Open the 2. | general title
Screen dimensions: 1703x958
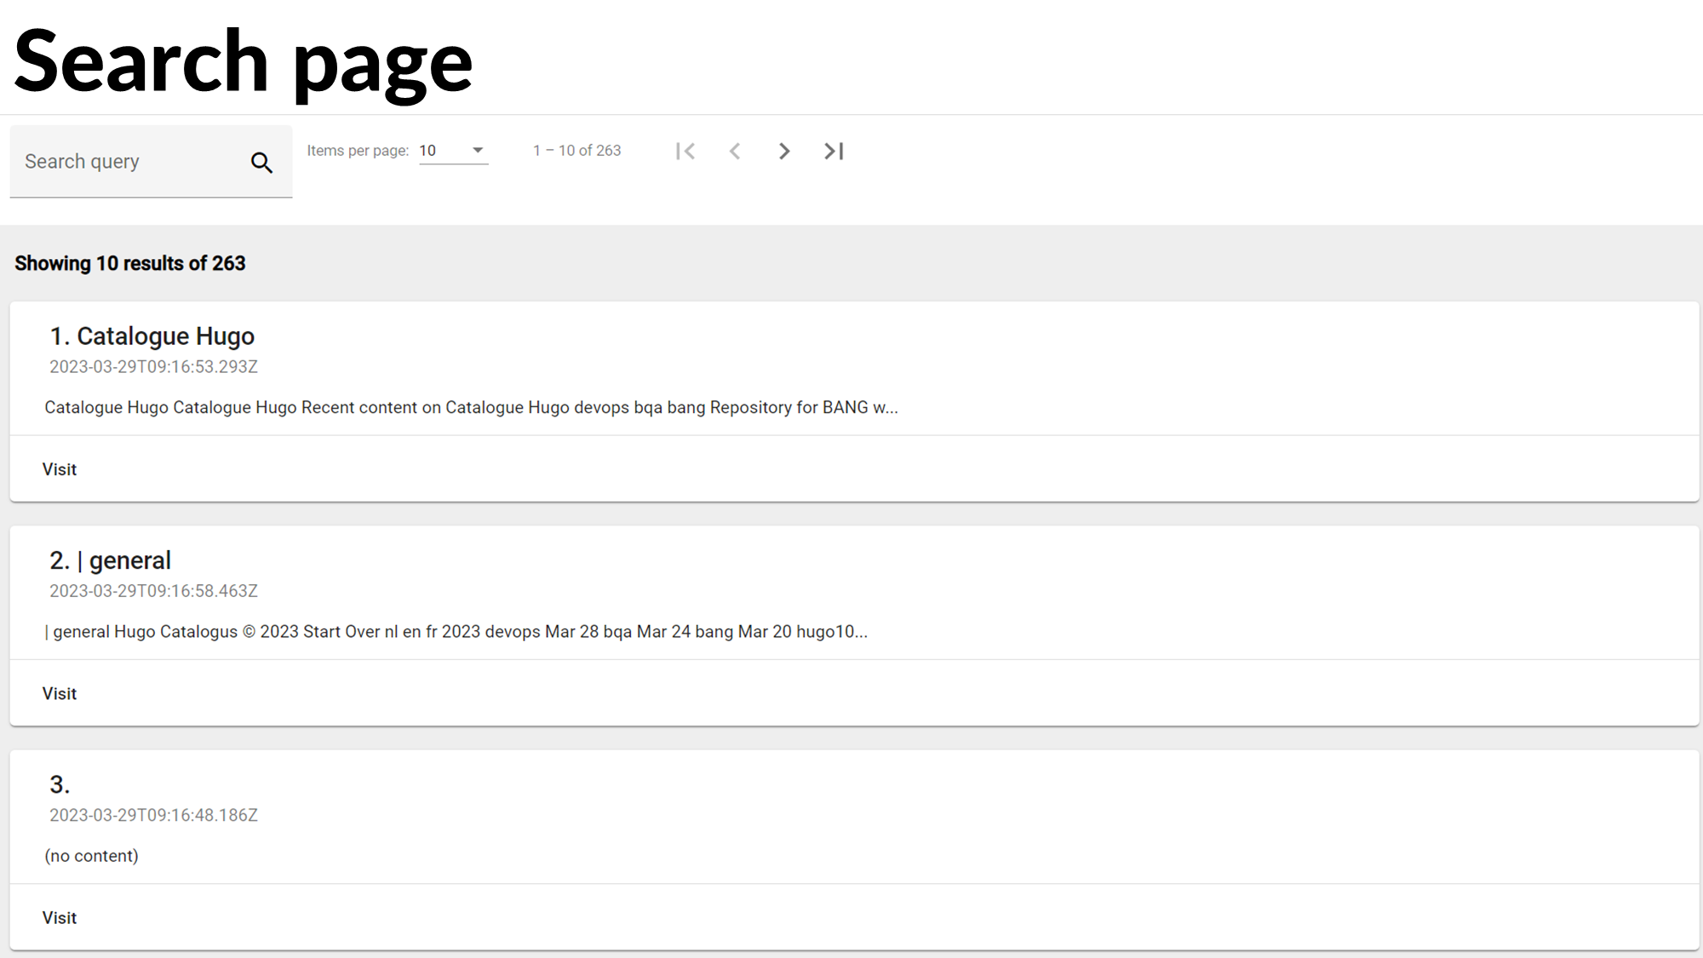click(111, 560)
